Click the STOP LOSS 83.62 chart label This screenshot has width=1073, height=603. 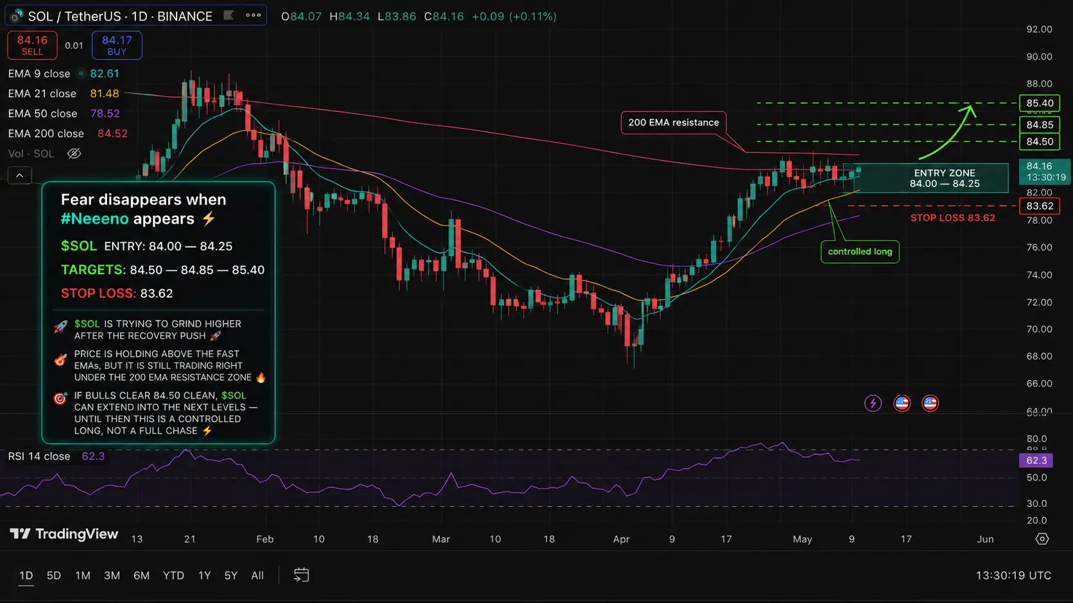click(x=953, y=218)
